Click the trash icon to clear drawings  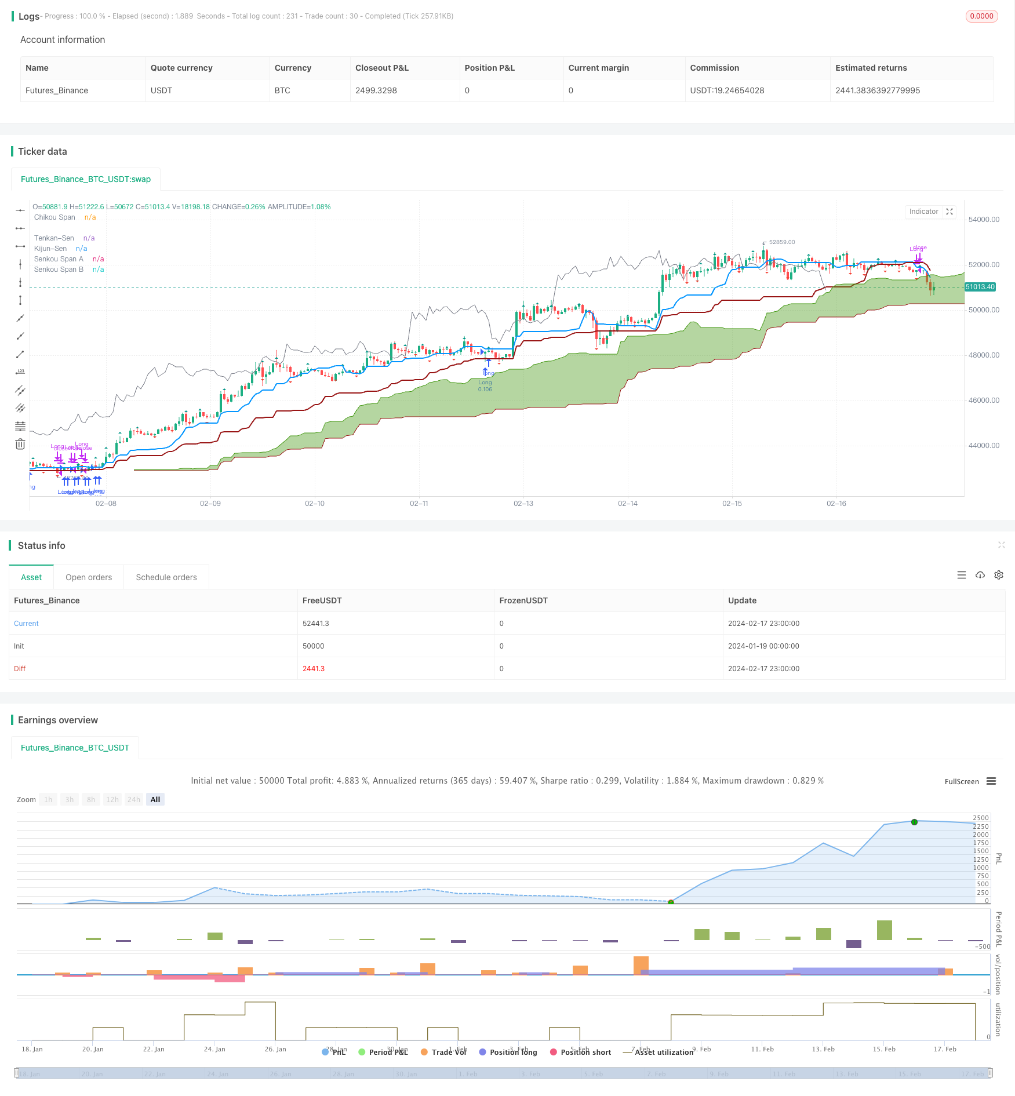(x=20, y=444)
